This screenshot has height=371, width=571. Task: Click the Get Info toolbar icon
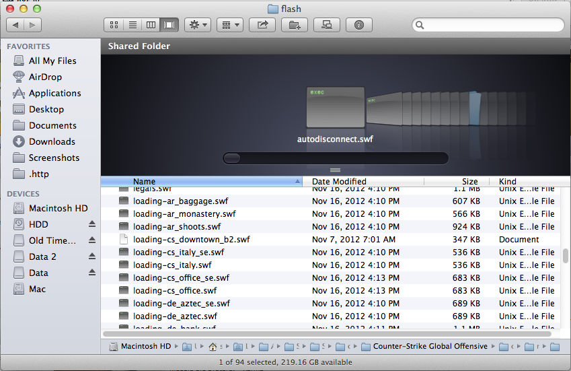359,25
